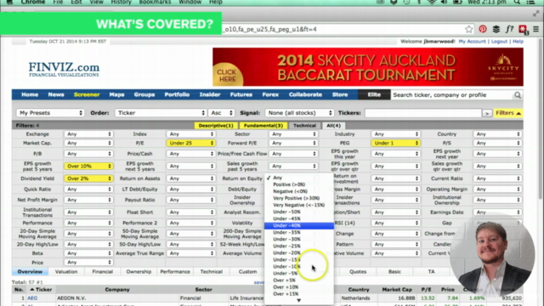Click the Buffer layers extension icon
Screen dimensions: 544x306
tap(496, 29)
